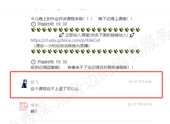Click the message 这个课现在不上退了可以么

click(x=55, y=89)
